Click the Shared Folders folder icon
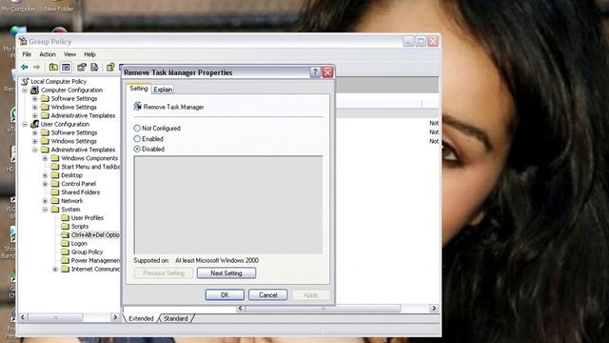This screenshot has width=609, height=343. point(55,192)
